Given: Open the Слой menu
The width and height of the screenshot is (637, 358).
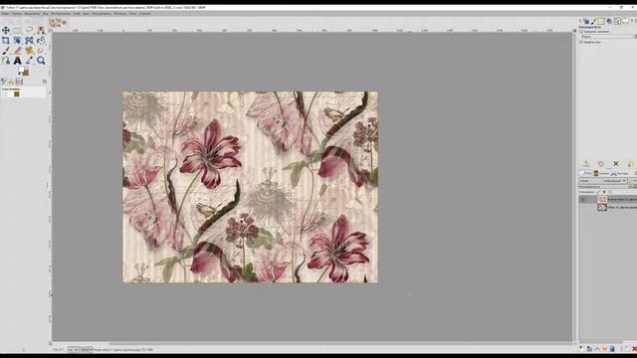Looking at the screenshot, I should pos(77,13).
